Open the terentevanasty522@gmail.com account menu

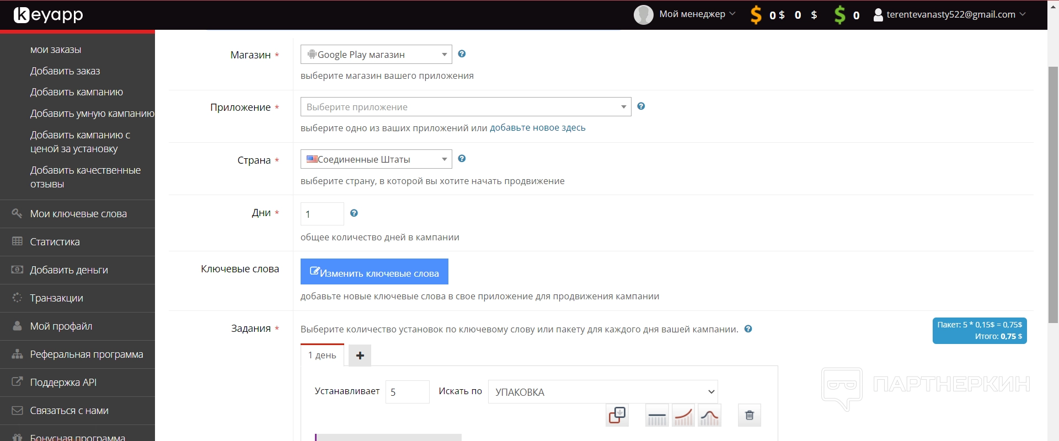(x=950, y=15)
